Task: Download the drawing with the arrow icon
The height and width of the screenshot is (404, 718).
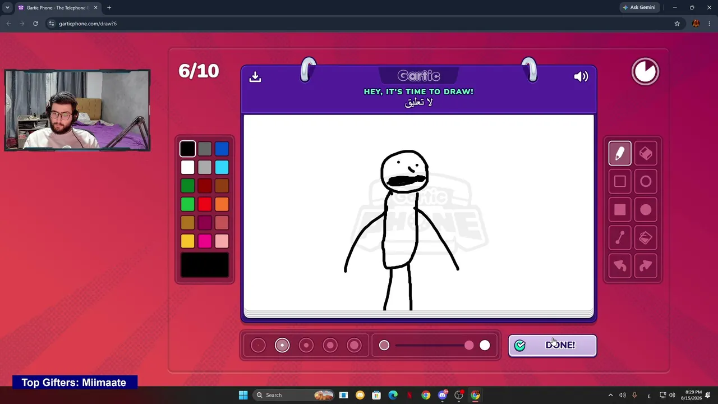Action: click(x=255, y=76)
